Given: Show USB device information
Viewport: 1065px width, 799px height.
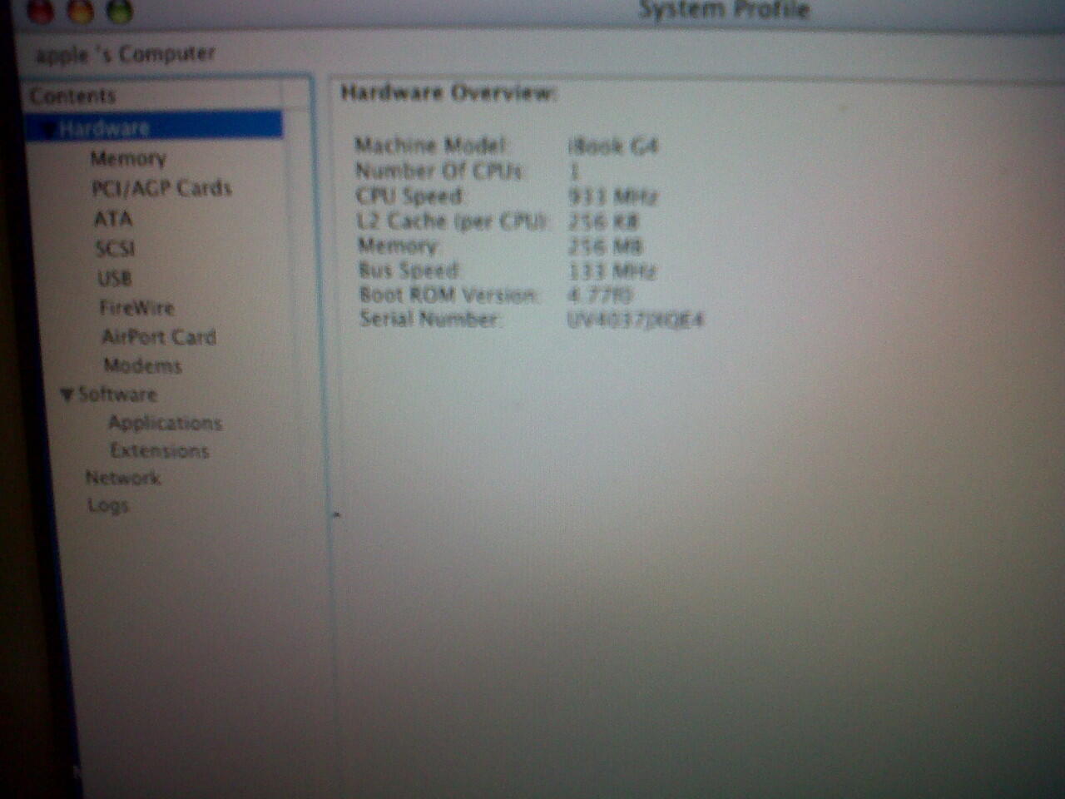Looking at the screenshot, I should [x=115, y=278].
